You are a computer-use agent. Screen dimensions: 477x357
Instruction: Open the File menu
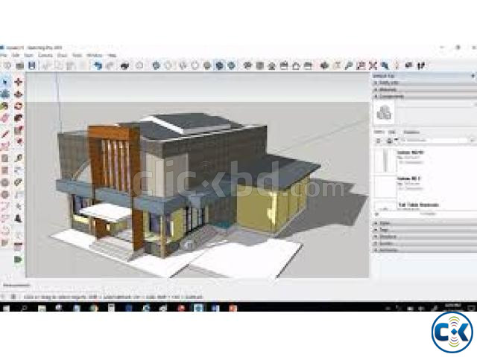[4, 55]
